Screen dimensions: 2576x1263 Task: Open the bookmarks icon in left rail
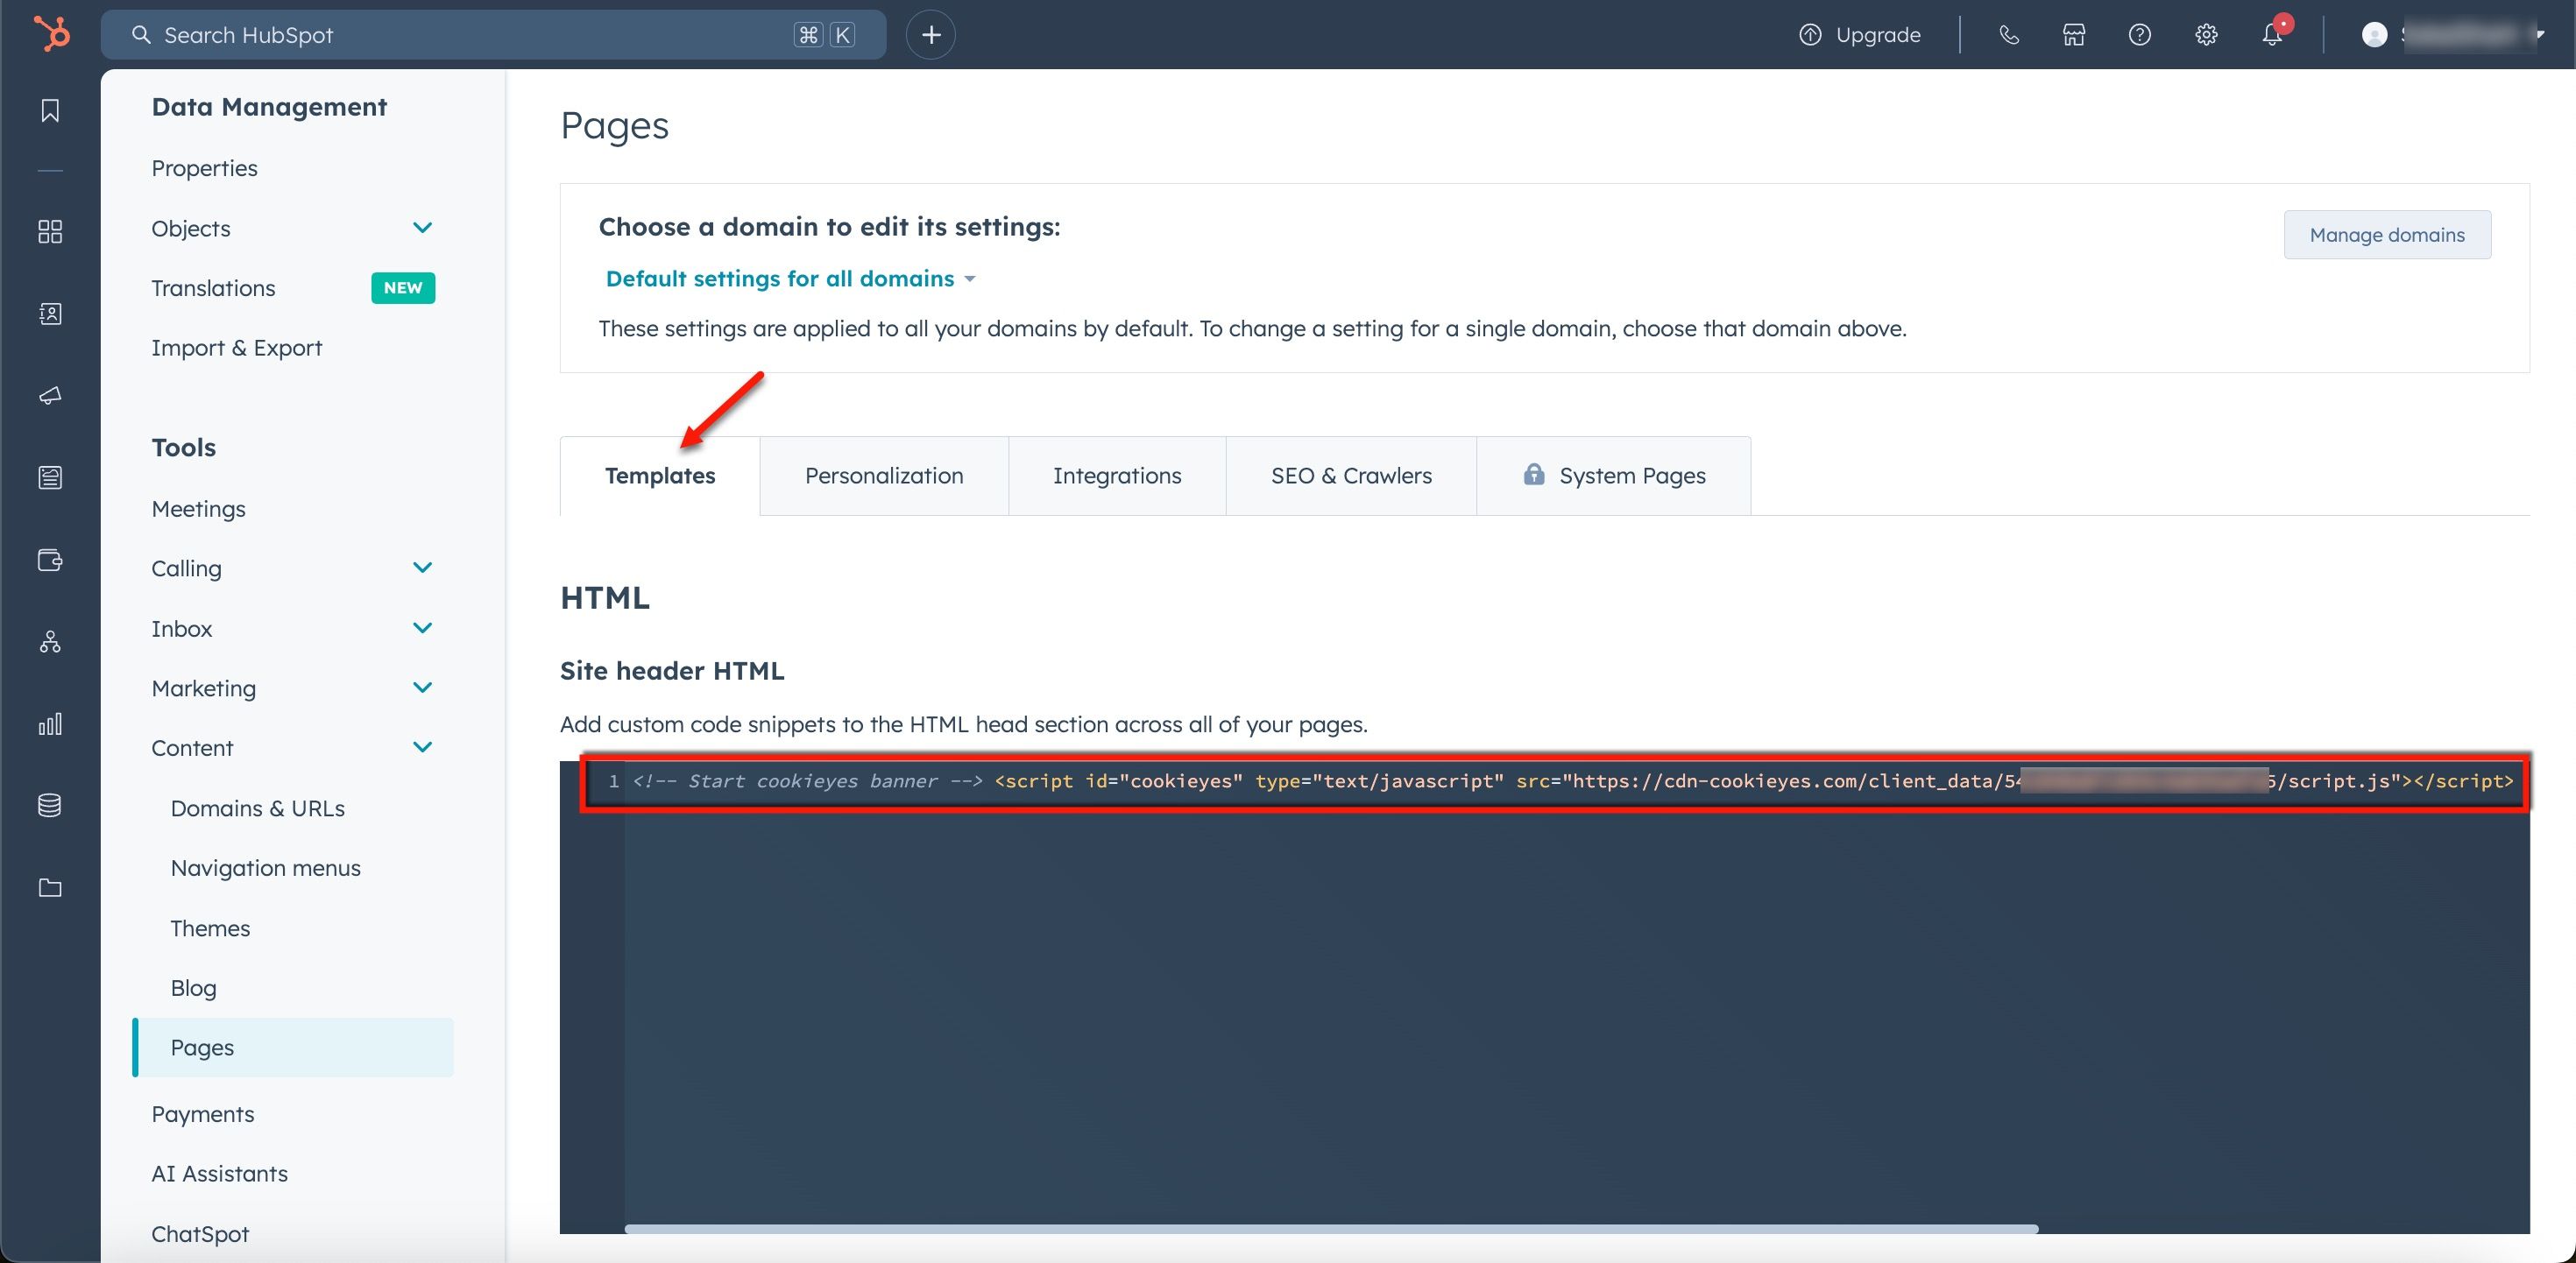point(50,110)
